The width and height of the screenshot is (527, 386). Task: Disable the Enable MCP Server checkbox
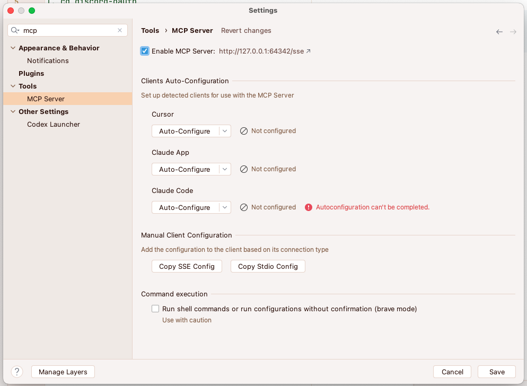coord(145,51)
